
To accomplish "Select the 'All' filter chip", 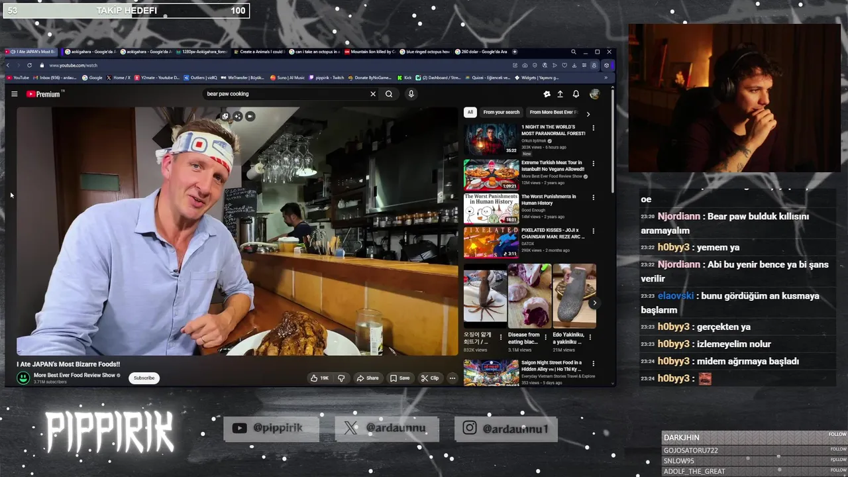I will 470,113.
